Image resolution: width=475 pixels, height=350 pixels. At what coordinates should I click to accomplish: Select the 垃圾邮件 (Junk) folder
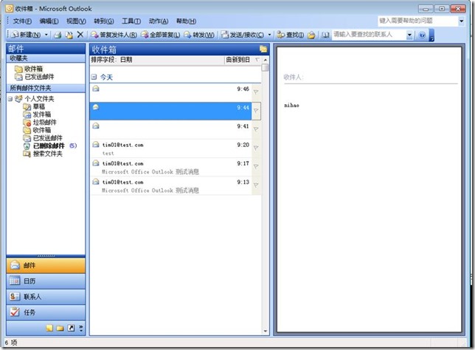pos(40,123)
